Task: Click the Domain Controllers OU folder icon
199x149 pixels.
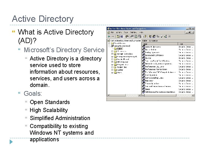Action: pyautogui.click(x=115, y=54)
